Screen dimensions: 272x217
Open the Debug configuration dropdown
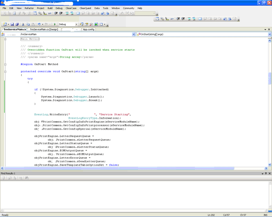77,24
